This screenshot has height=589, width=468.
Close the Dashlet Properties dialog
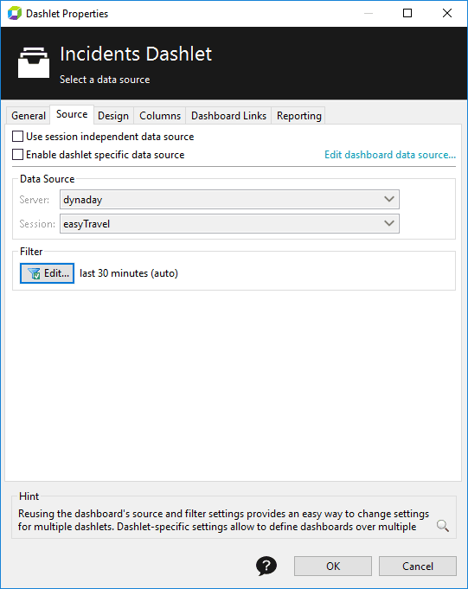[447, 13]
